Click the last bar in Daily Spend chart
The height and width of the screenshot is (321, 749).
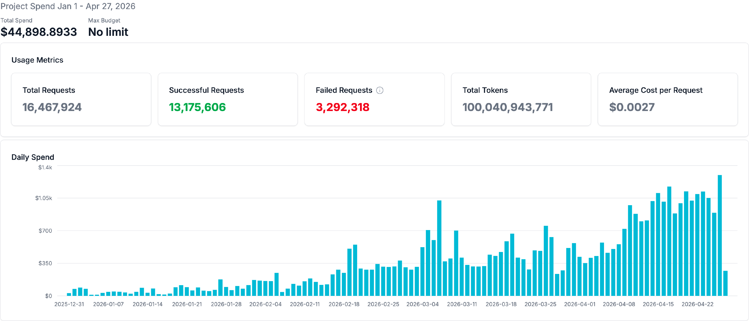tap(725, 283)
